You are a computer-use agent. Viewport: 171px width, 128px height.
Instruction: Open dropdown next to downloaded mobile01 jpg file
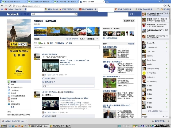click(27, 121)
